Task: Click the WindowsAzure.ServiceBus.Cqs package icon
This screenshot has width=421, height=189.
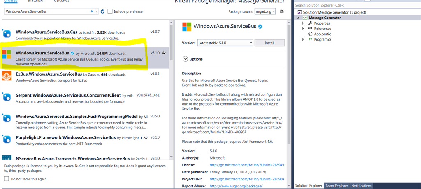Action: (7, 34)
